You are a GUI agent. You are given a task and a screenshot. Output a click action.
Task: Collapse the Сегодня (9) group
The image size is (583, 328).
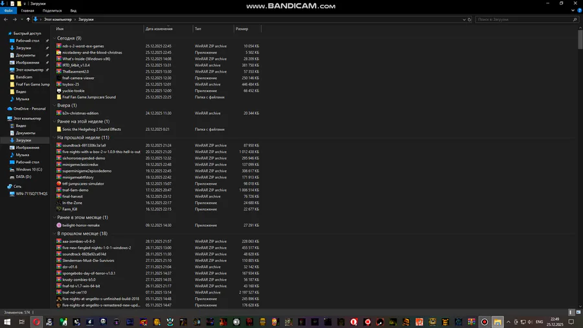click(x=54, y=38)
